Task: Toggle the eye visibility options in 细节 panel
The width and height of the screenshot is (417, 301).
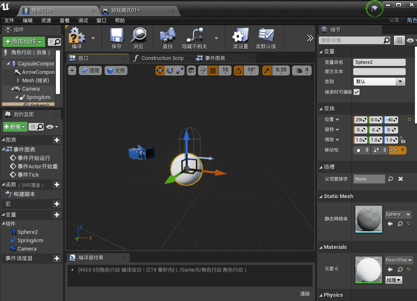Action: (x=410, y=40)
